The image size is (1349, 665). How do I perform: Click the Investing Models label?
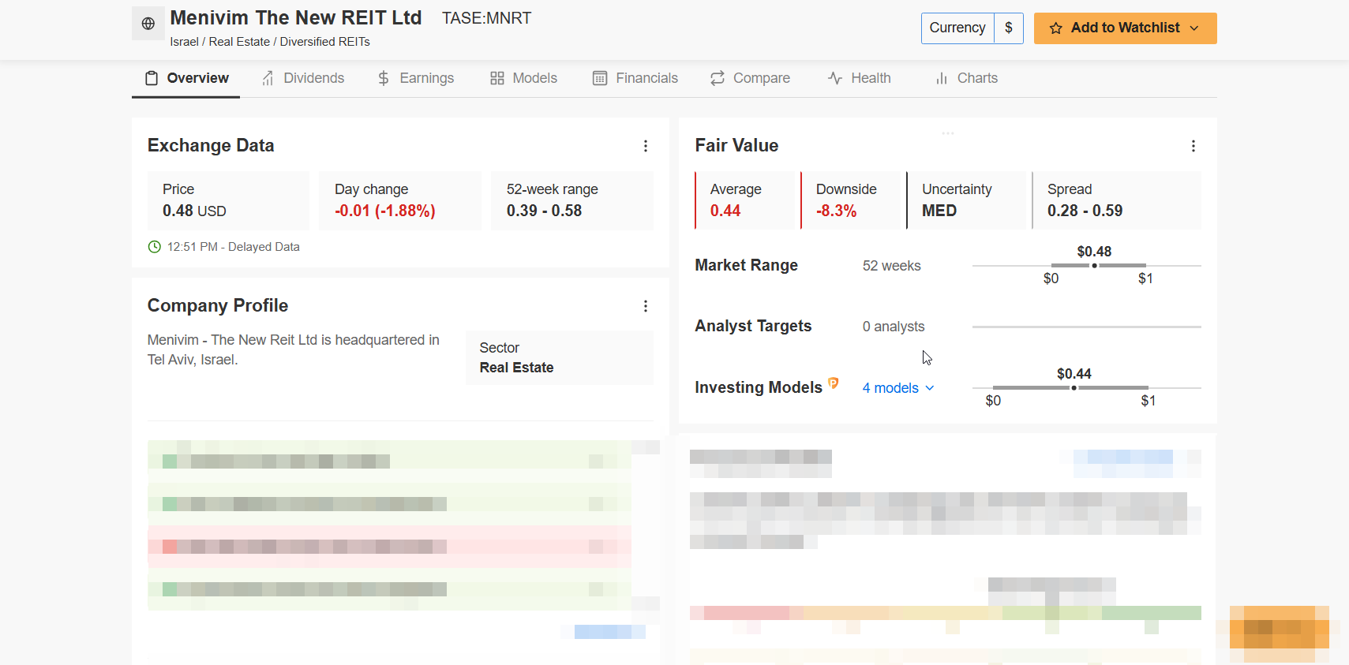click(759, 387)
